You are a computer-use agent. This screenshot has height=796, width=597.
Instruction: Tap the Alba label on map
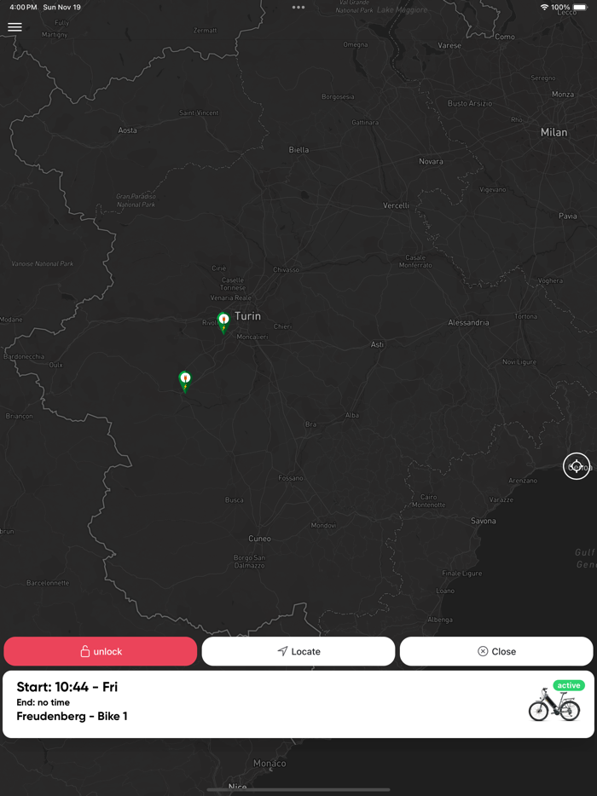[351, 415]
